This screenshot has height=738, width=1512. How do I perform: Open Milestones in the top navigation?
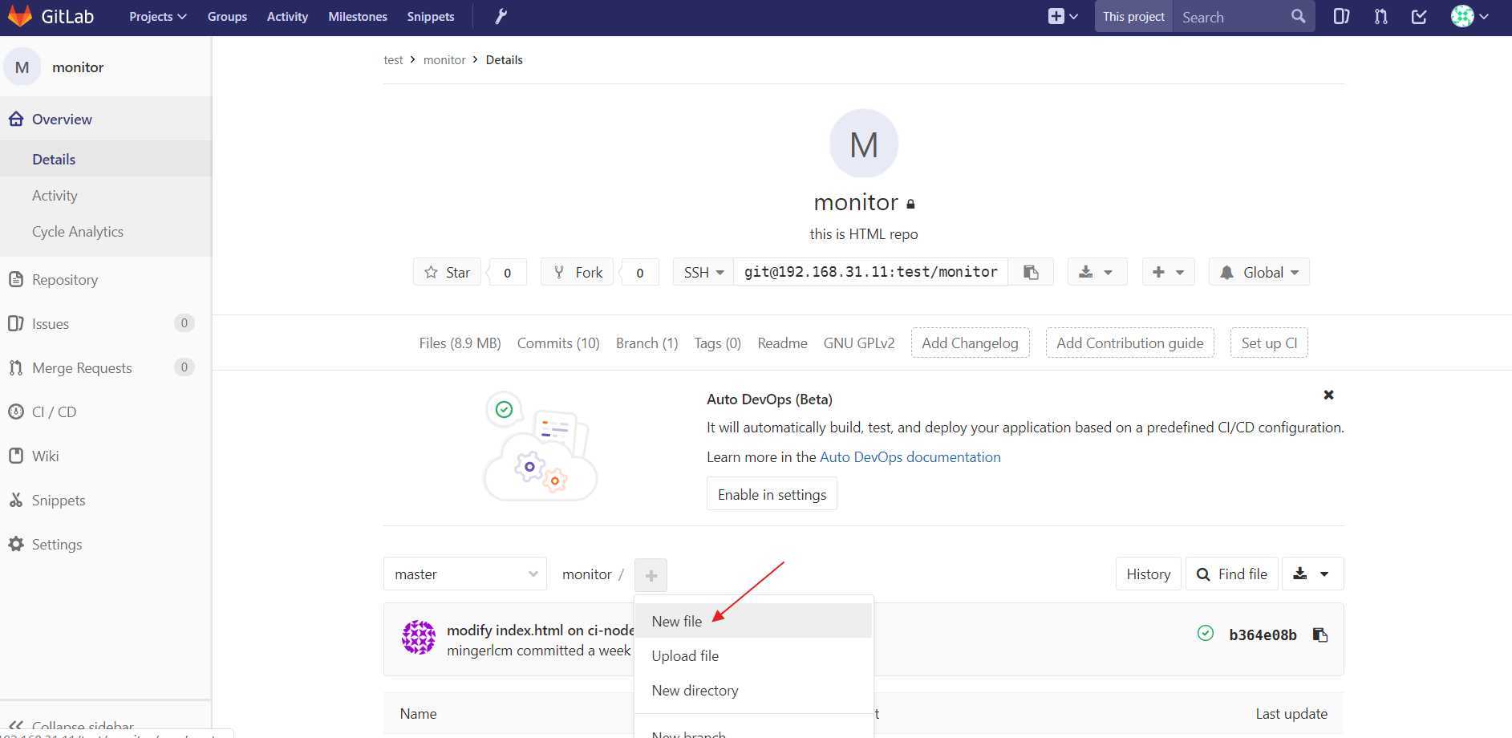click(x=358, y=16)
